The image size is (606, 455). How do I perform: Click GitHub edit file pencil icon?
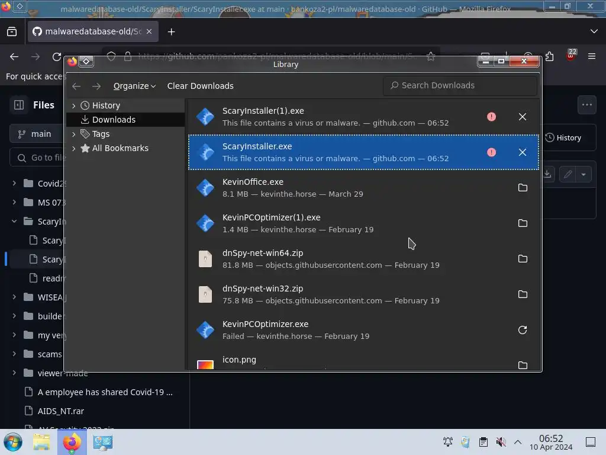pyautogui.click(x=568, y=174)
